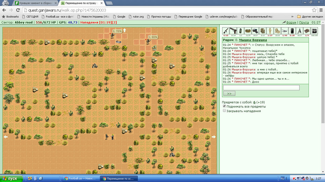Viewport: 325px width, 182px height.
Task: Open the 'Прогноз погоды' bookmark
Action: click(x=159, y=16)
